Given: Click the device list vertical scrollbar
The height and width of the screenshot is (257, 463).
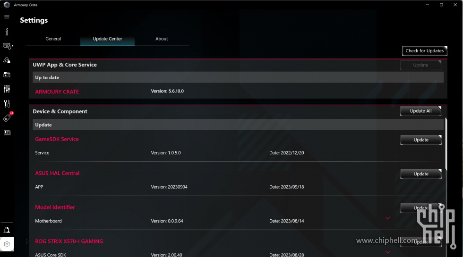Looking at the screenshot, I should (x=446, y=144).
